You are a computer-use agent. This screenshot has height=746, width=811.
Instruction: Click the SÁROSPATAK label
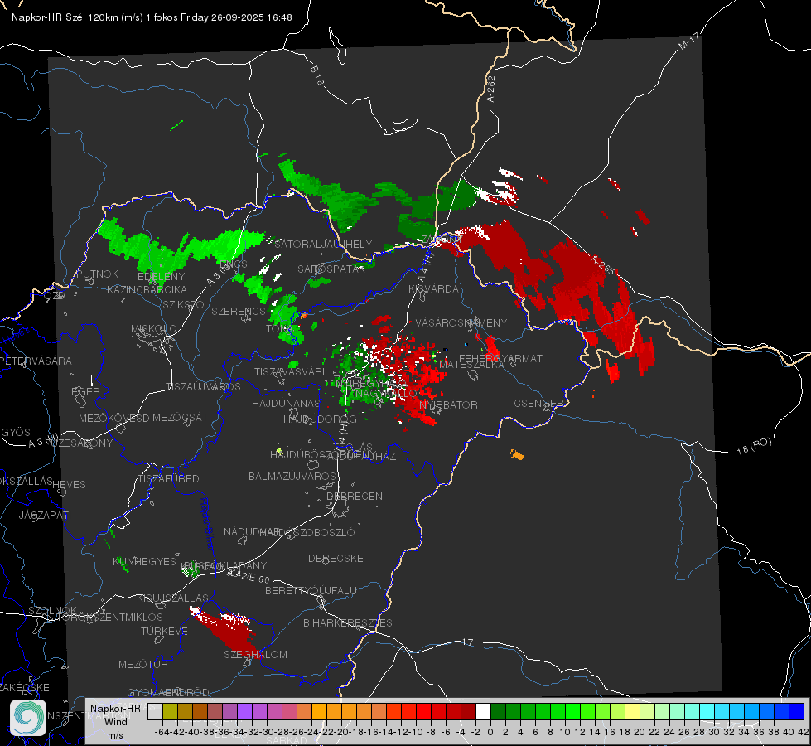[331, 269]
